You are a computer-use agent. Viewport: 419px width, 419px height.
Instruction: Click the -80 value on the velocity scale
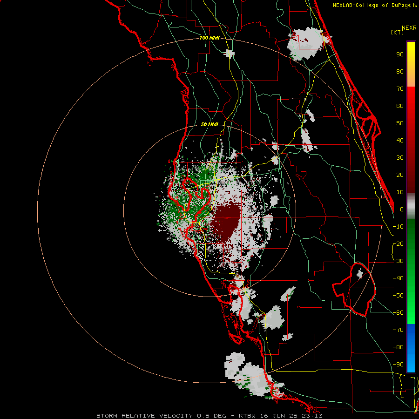click(398, 347)
